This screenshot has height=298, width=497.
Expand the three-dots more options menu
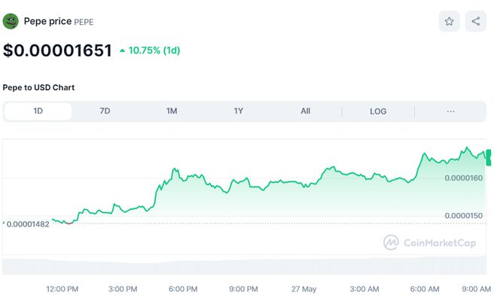450,111
